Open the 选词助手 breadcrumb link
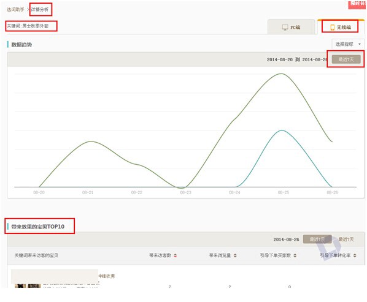The height and width of the screenshot is (302, 367). pos(15,10)
